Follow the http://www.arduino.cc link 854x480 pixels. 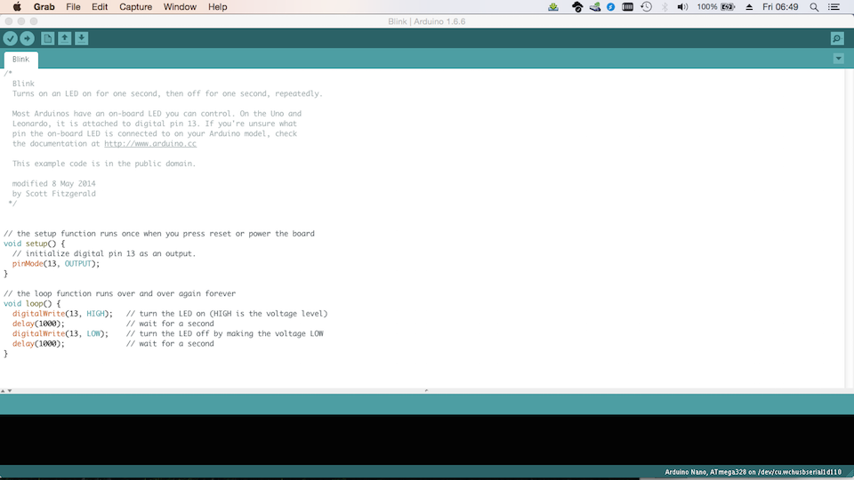point(150,144)
